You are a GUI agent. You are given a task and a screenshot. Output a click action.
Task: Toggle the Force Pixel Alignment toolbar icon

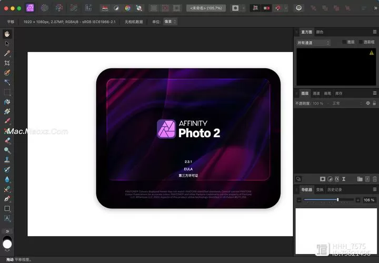[255, 8]
